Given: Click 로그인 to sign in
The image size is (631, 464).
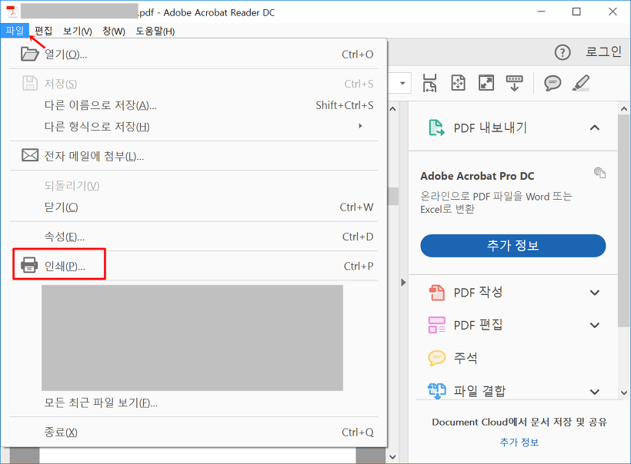Looking at the screenshot, I should coord(603,51).
